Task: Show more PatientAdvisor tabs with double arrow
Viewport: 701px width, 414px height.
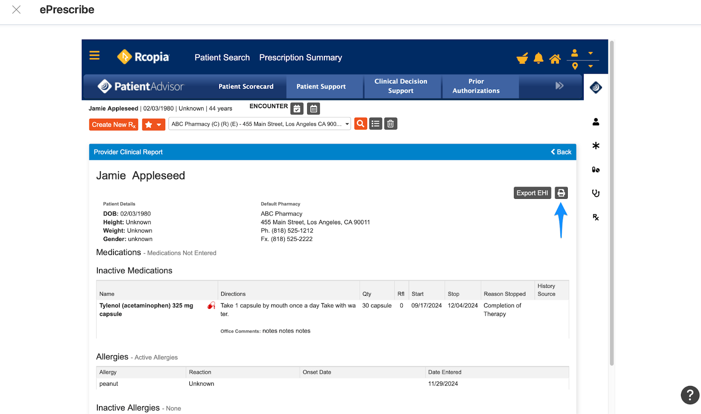Action: click(559, 85)
